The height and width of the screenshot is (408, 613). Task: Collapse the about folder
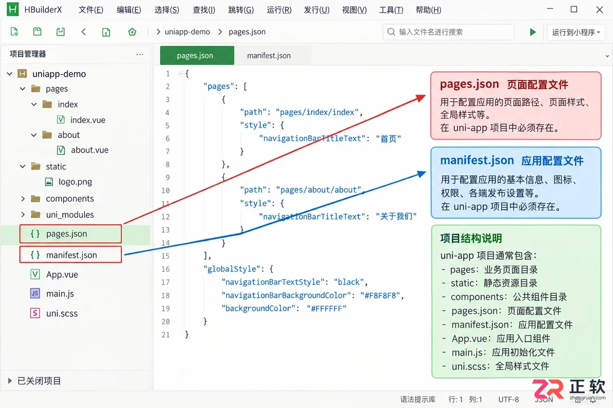pyautogui.click(x=34, y=135)
